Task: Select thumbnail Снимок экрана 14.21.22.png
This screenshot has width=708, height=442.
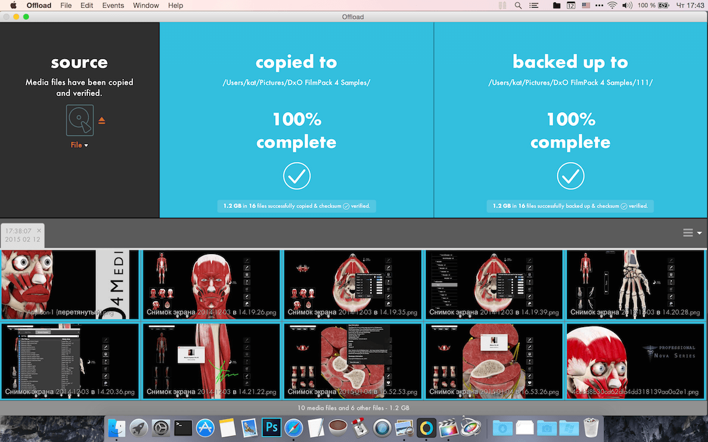Action: pyautogui.click(x=211, y=361)
